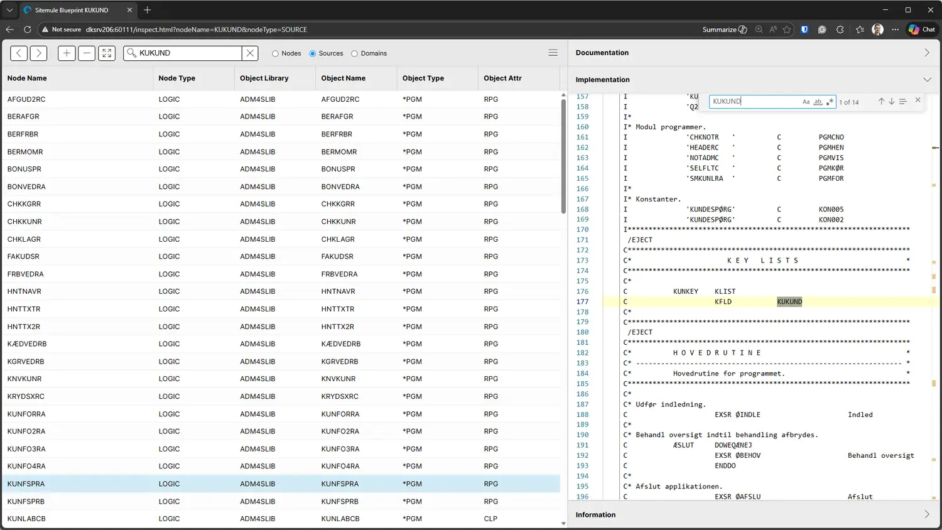Screen dimensions: 942x530
Task: Select the CHKKUNR node row
Action: click(281, 222)
